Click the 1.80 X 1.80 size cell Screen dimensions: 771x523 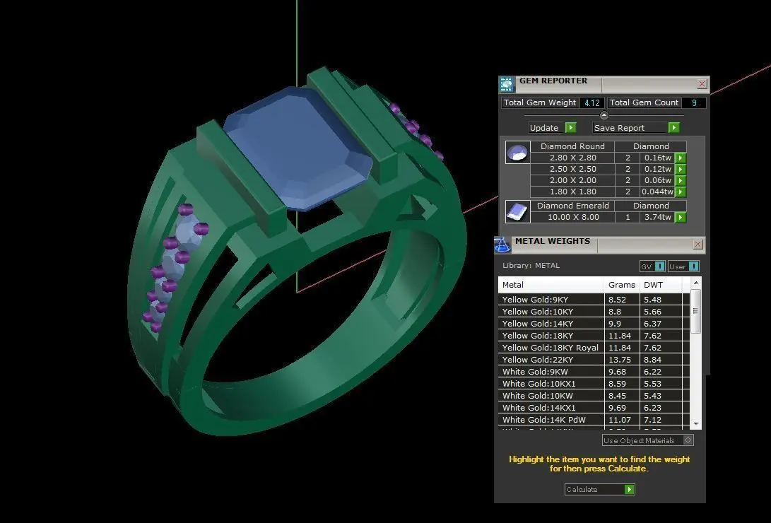point(573,192)
